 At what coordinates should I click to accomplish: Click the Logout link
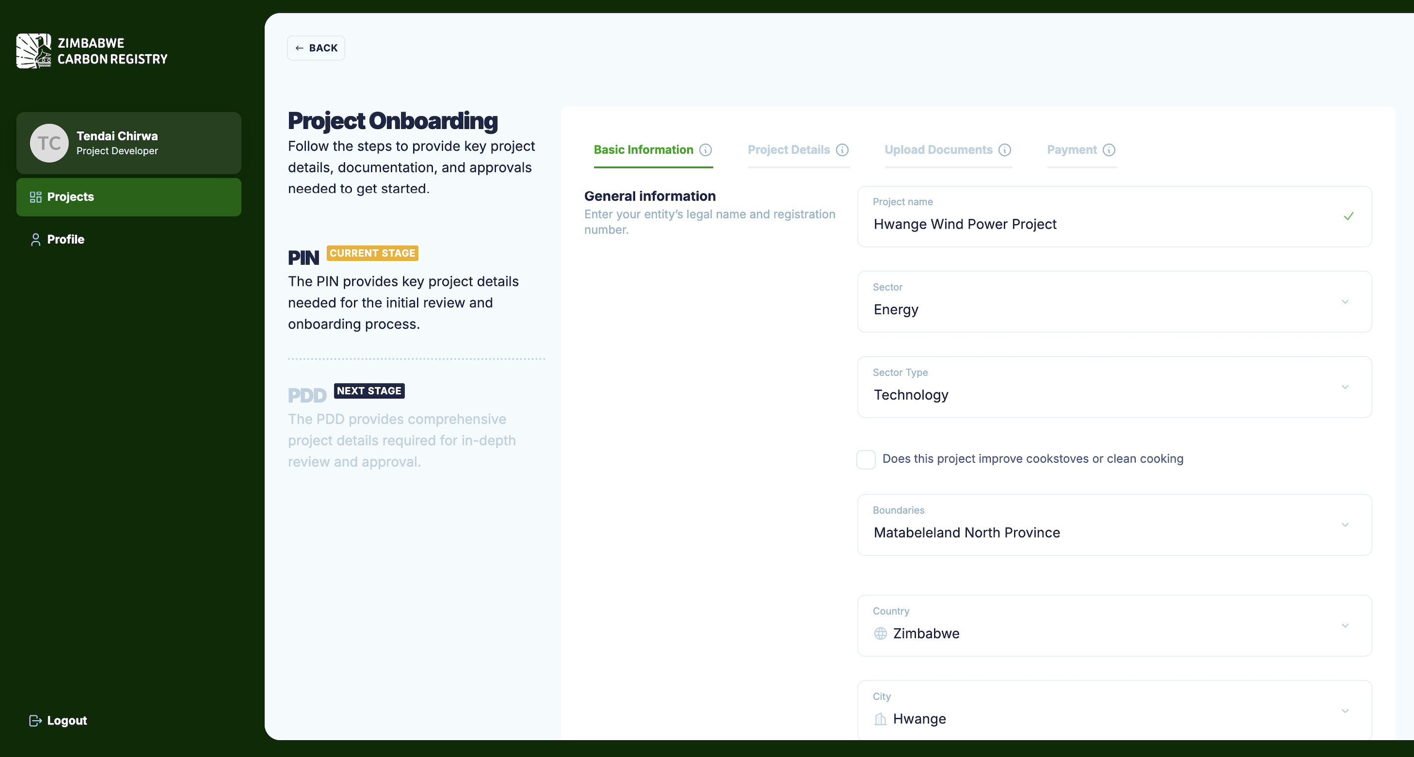coord(58,721)
